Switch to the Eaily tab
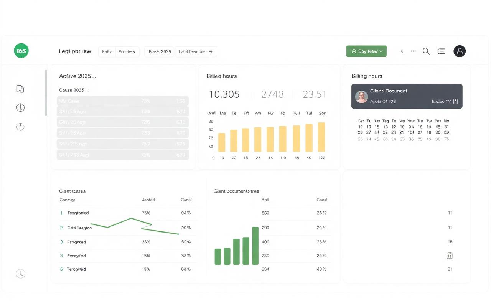 coord(107,51)
